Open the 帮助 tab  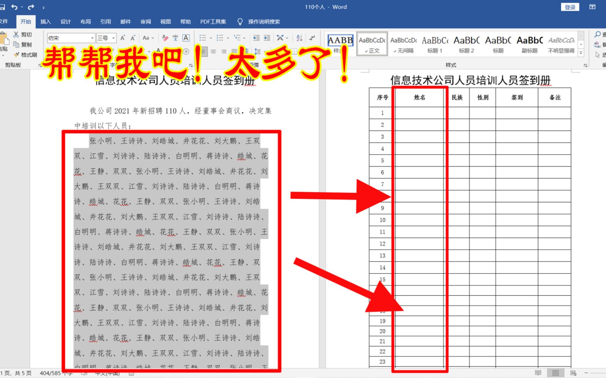pos(186,22)
